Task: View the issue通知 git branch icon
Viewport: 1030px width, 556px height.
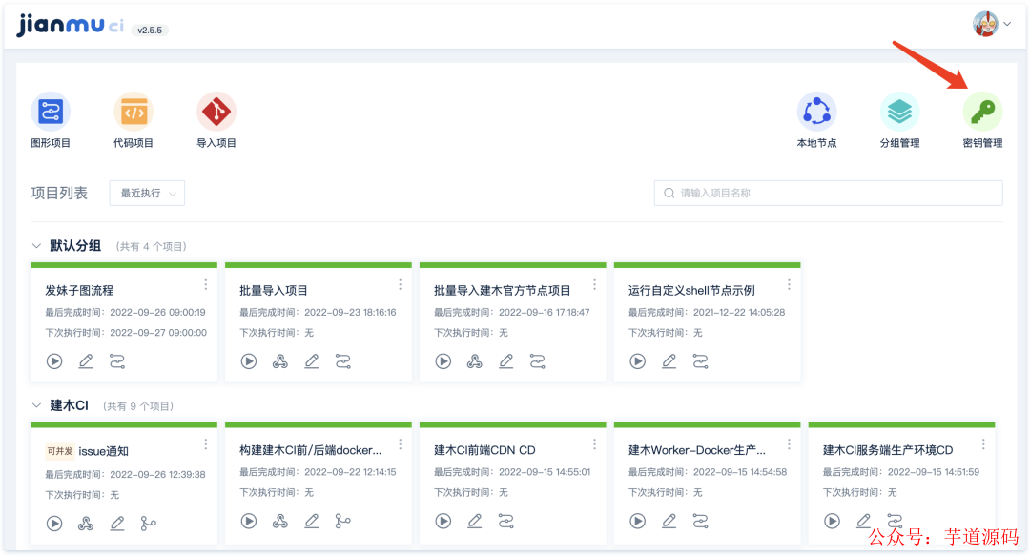Action: [x=149, y=524]
